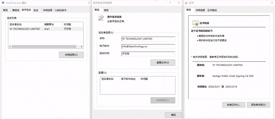The height and width of the screenshot is (119, 275).
Task: Click 详细信息(D) button under signature list
Action: [x=71, y=55]
